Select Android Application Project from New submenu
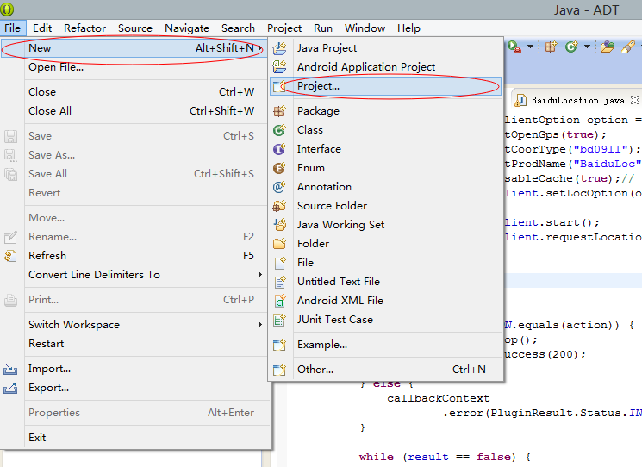Image resolution: width=642 pixels, height=467 pixels. point(366,67)
